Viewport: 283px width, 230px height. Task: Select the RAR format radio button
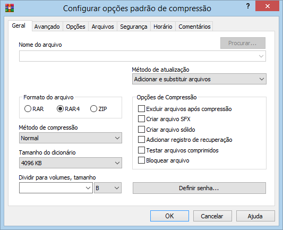[28, 109]
